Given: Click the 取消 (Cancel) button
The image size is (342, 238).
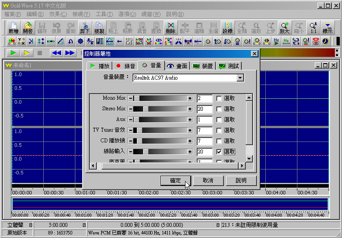Looking at the screenshot, I should (208, 181).
